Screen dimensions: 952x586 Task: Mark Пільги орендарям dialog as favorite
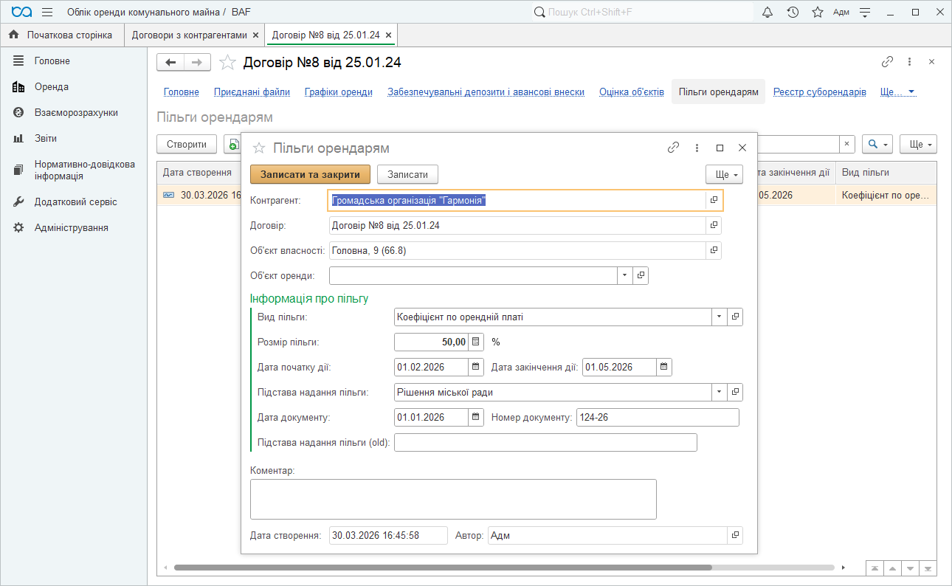click(259, 148)
